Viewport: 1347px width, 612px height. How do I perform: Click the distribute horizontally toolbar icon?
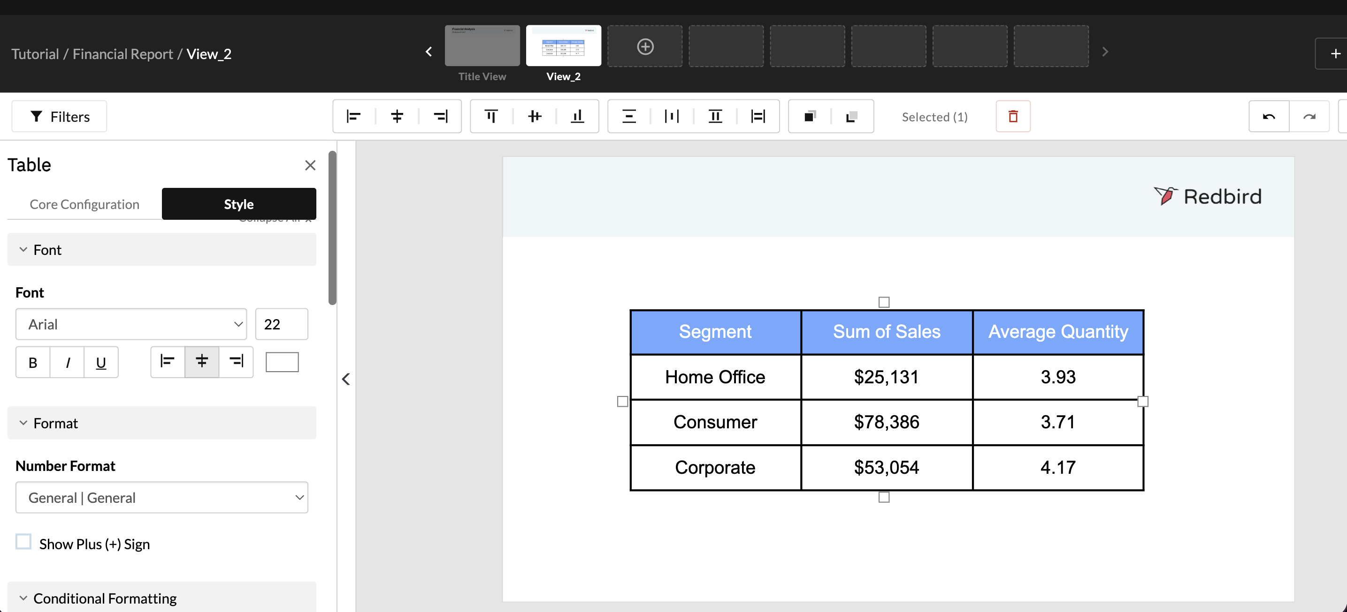click(672, 116)
